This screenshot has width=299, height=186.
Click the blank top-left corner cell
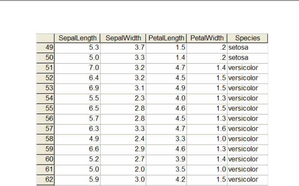coord(45,38)
